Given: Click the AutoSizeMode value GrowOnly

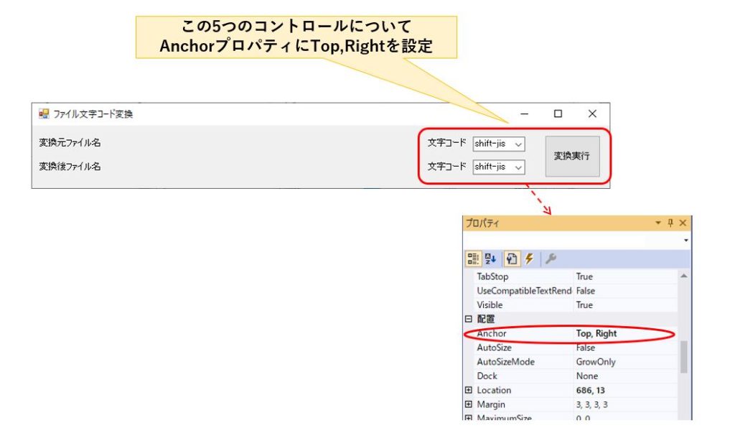Looking at the screenshot, I should click(x=596, y=361).
